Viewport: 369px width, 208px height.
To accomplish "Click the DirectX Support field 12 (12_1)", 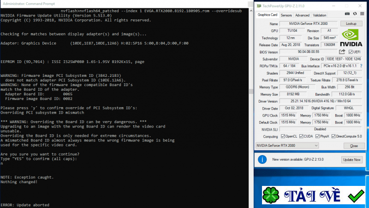I will pos(350,73).
